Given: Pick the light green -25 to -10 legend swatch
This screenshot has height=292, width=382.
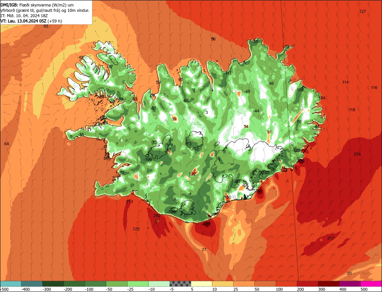Looking at the screenshot, I should click(138, 284).
